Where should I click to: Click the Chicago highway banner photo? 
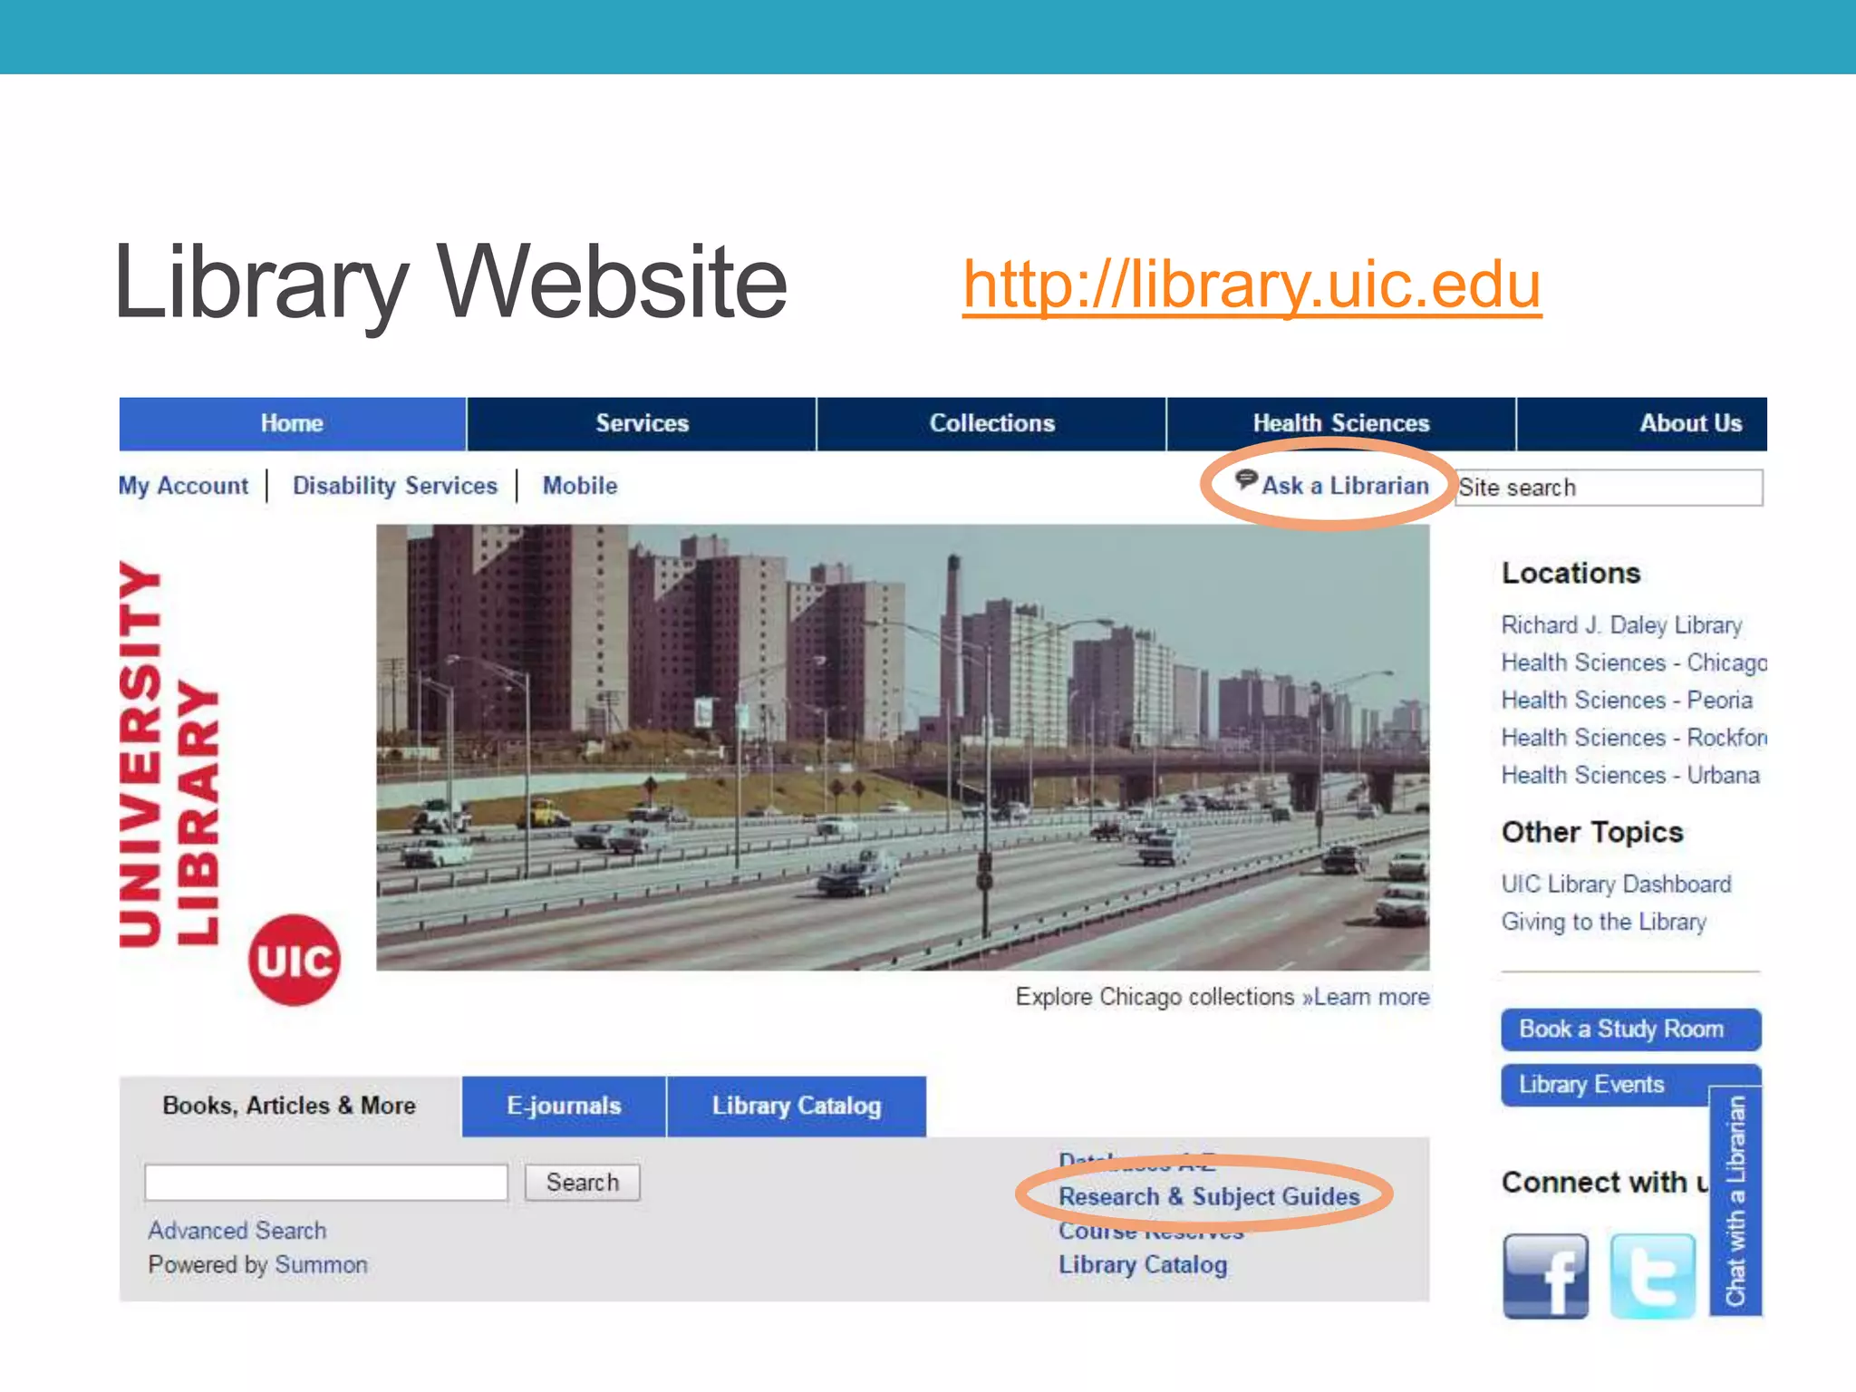[x=903, y=748]
